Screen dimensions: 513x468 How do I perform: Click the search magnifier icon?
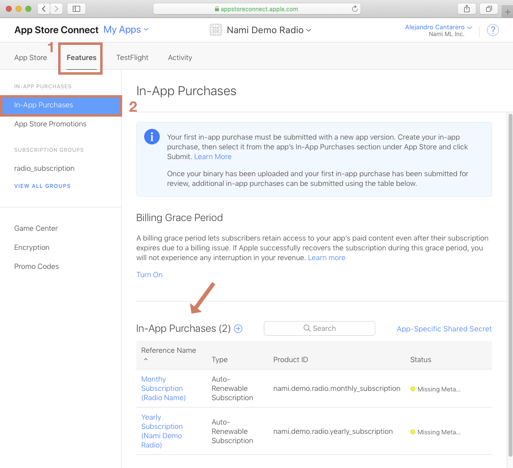[307, 328]
